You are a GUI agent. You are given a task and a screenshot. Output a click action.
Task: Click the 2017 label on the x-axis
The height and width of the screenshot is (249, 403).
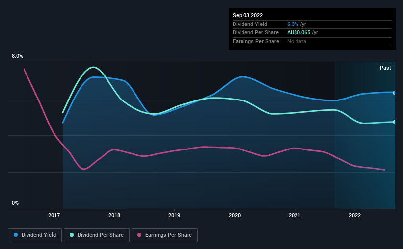pos(54,215)
